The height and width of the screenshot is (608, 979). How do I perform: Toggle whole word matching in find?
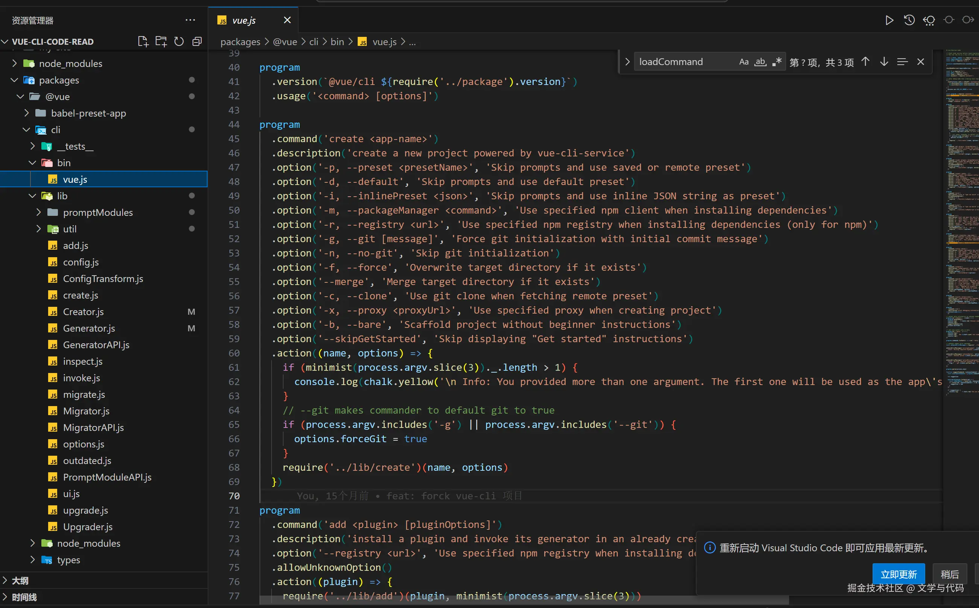pyautogui.click(x=760, y=62)
